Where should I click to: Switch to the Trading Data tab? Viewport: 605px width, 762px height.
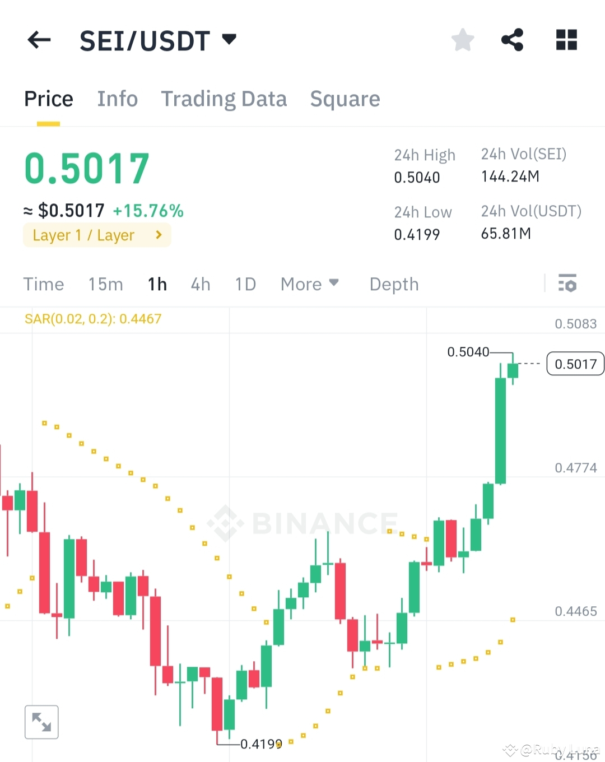point(224,99)
